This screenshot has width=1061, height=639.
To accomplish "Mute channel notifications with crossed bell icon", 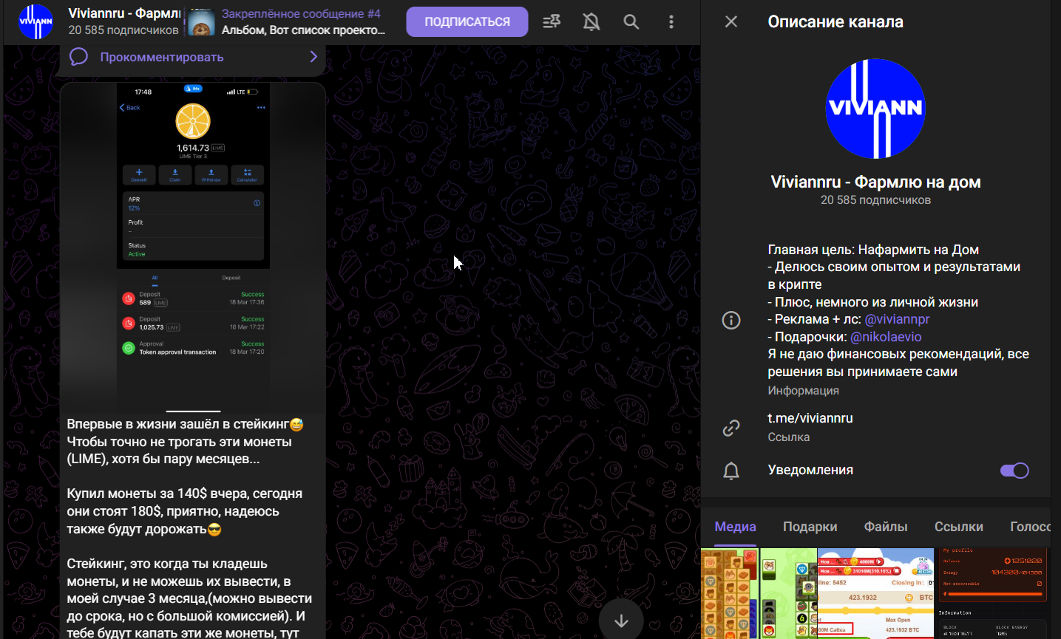I will 591,22.
